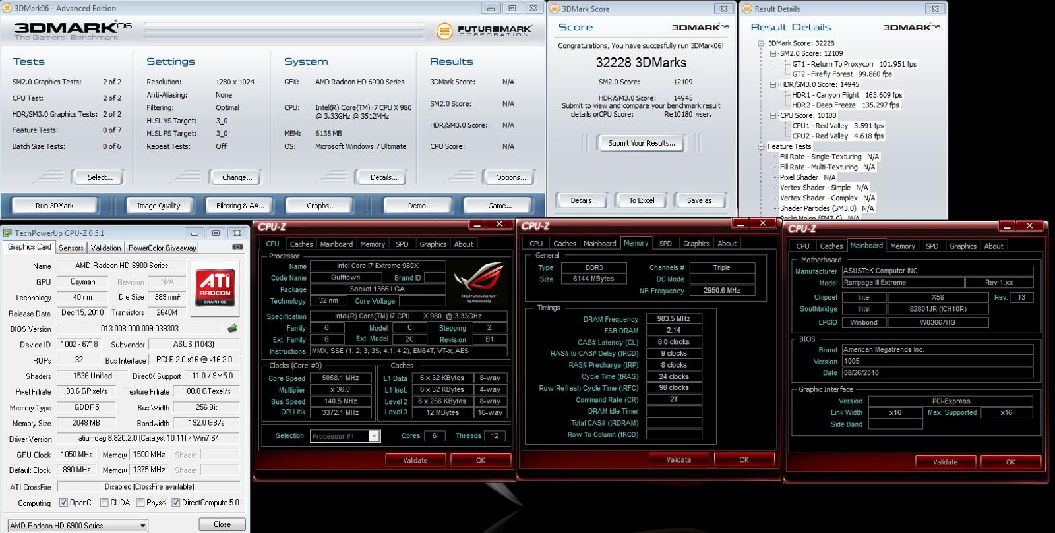Toggle the CUDA checkbox
Screen dimensions: 1055x533
coord(104,503)
